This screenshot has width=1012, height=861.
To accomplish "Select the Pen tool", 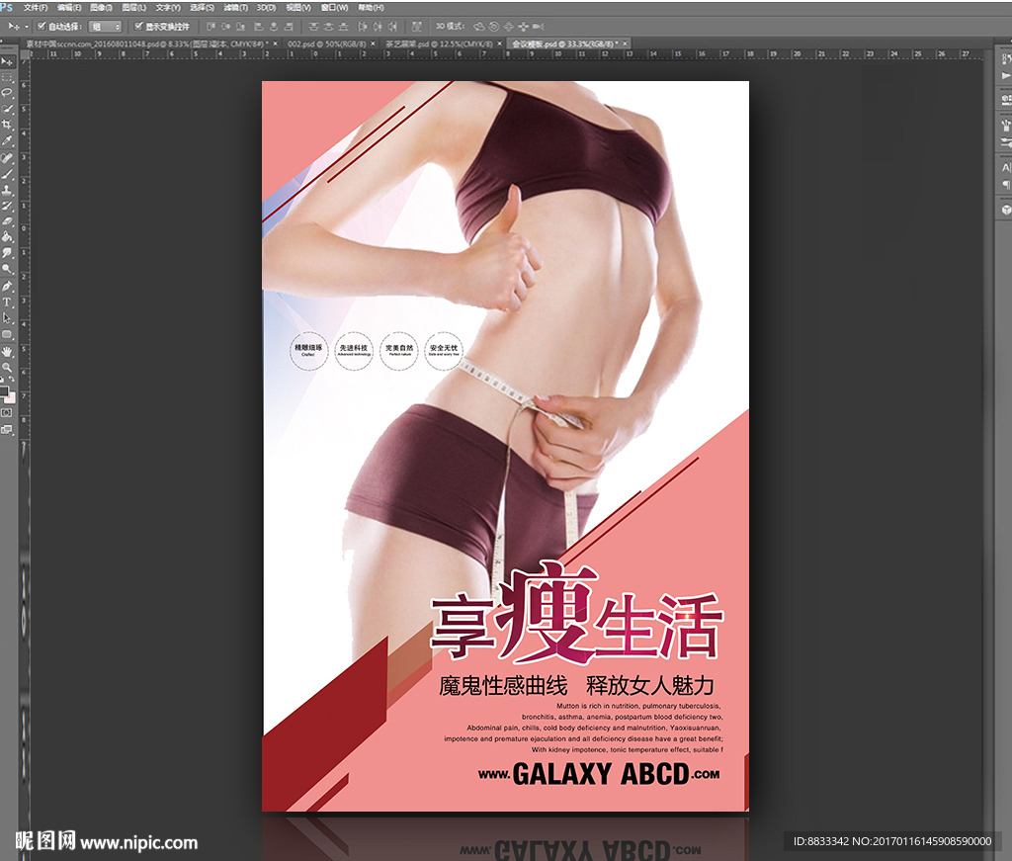I will point(7,286).
